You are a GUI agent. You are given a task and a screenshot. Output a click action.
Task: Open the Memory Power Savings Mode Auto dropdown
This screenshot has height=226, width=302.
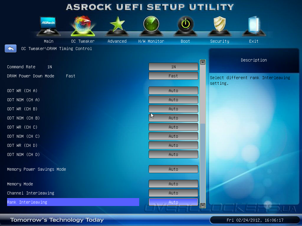point(173,169)
